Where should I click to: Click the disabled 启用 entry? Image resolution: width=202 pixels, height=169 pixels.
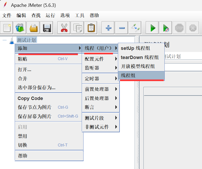49,127
